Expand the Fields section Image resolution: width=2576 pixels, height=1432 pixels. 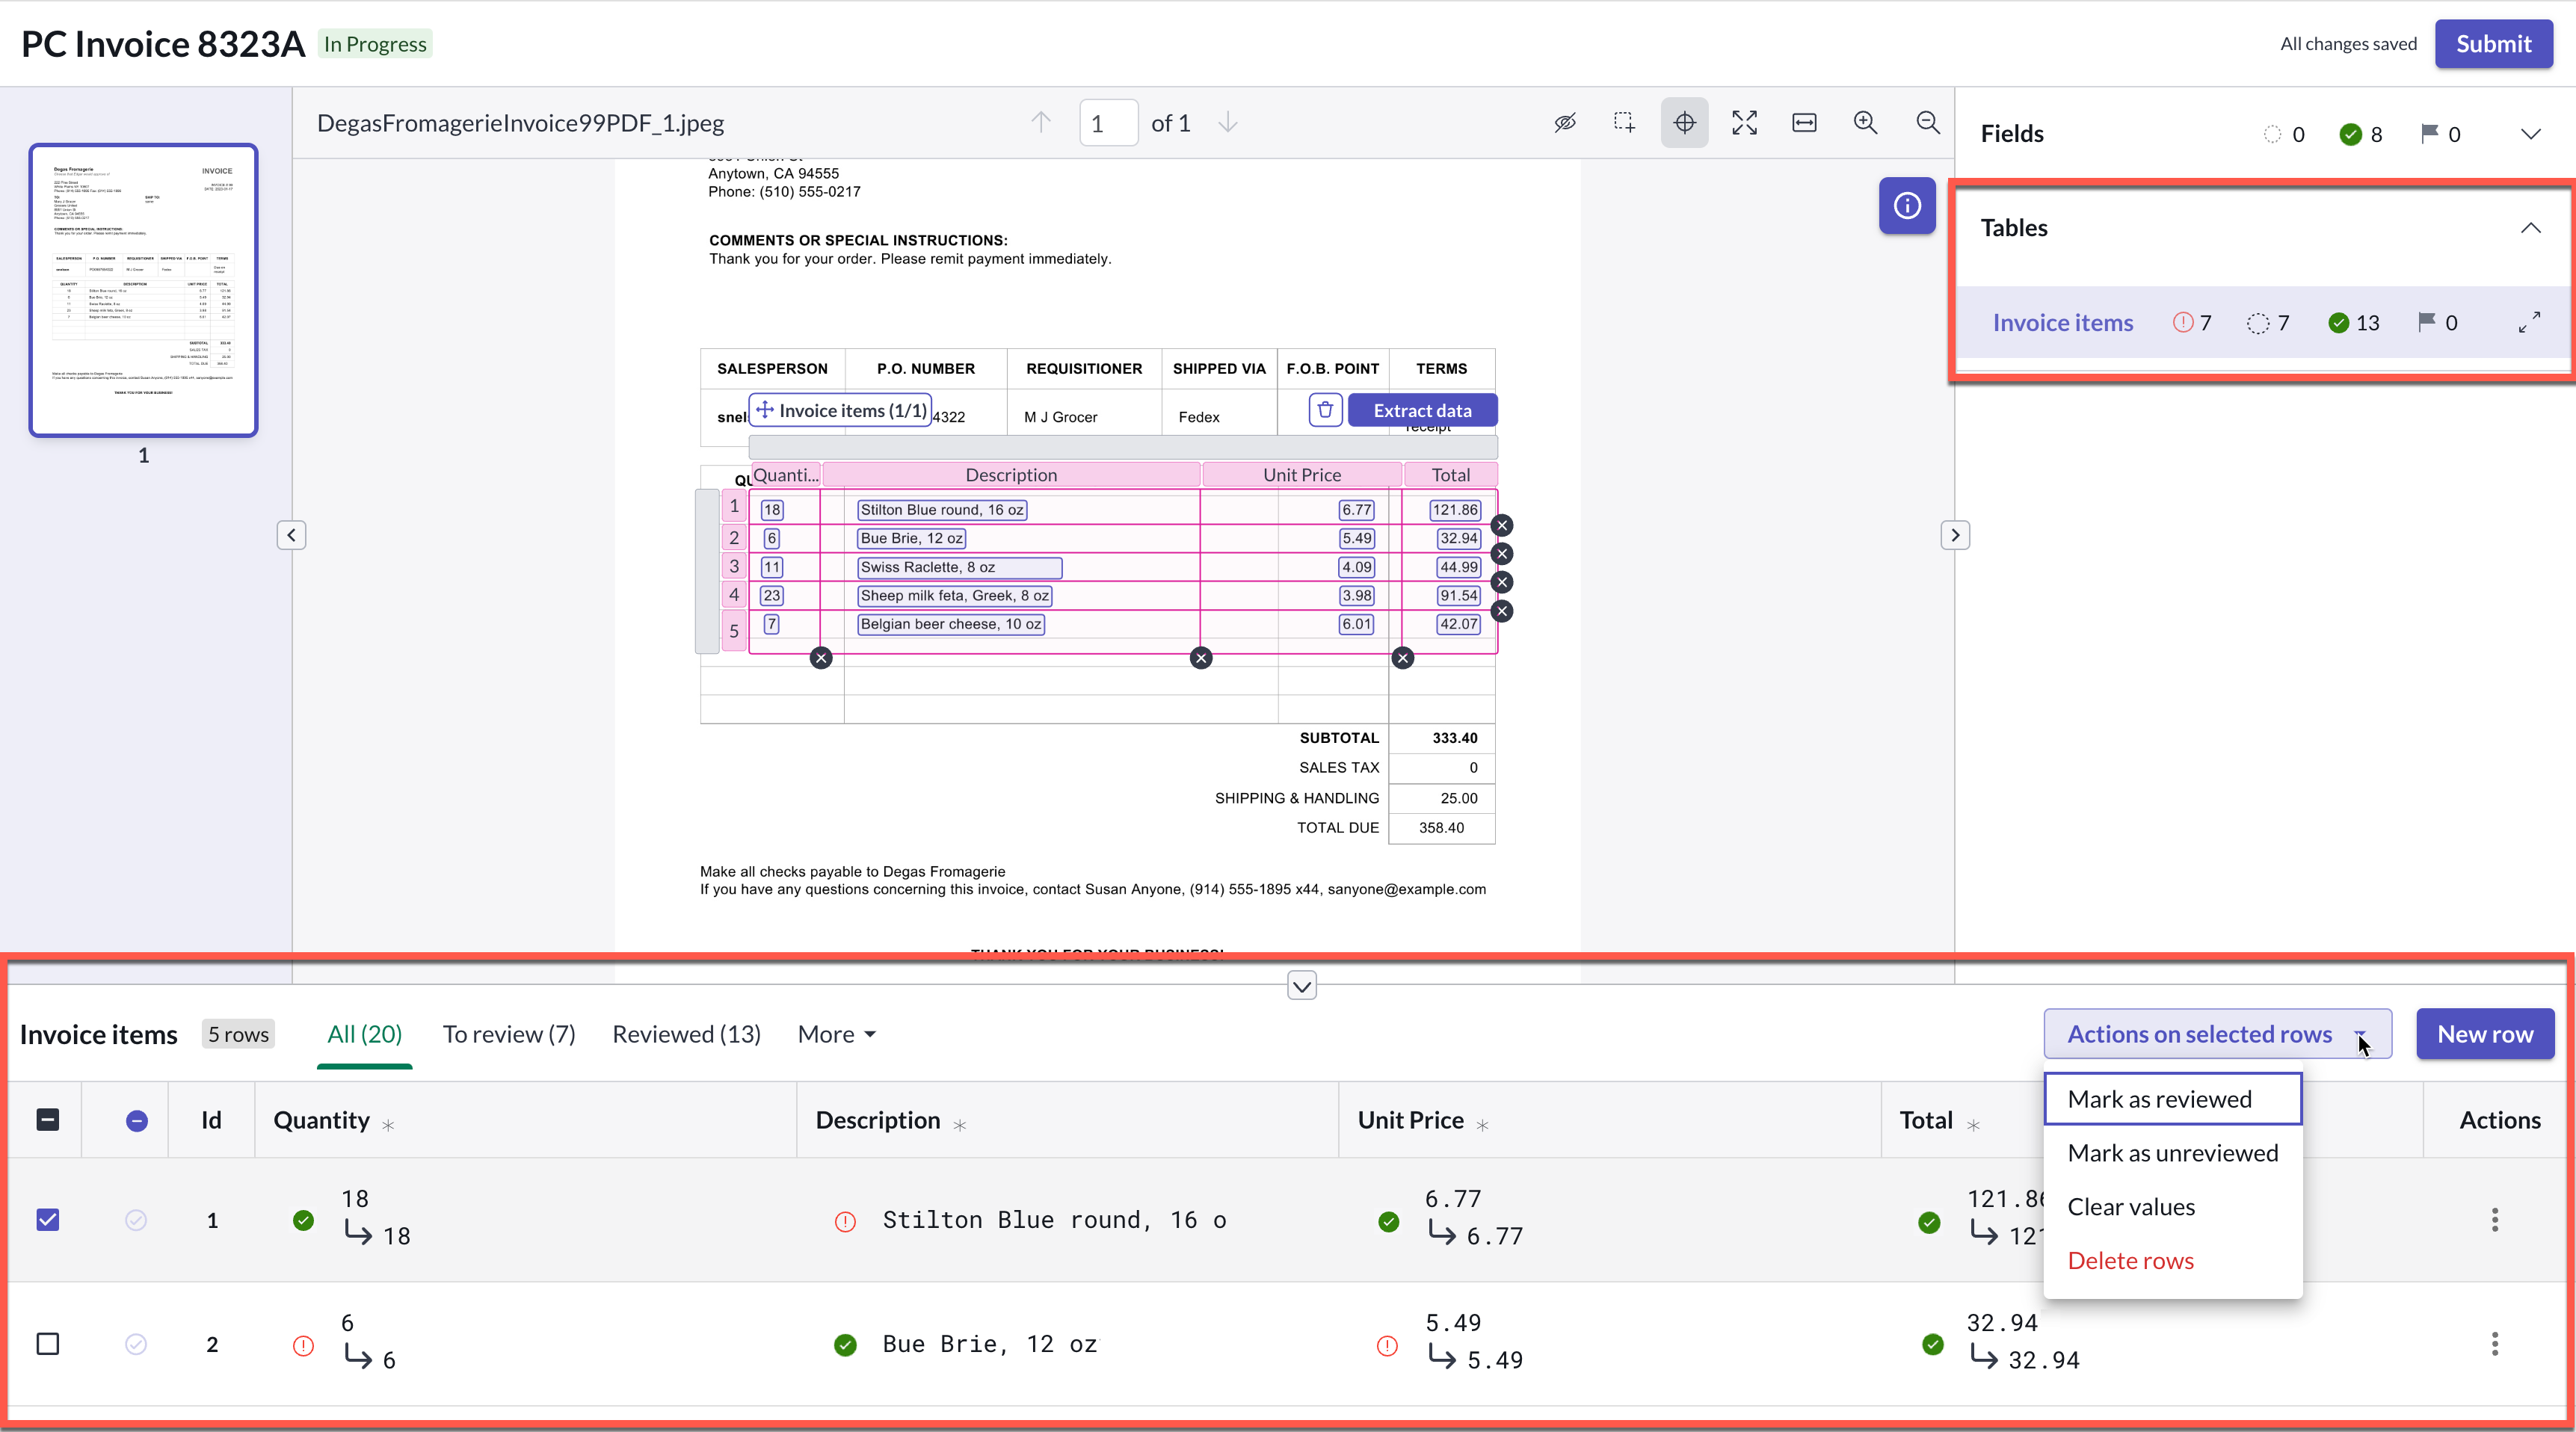2530,134
